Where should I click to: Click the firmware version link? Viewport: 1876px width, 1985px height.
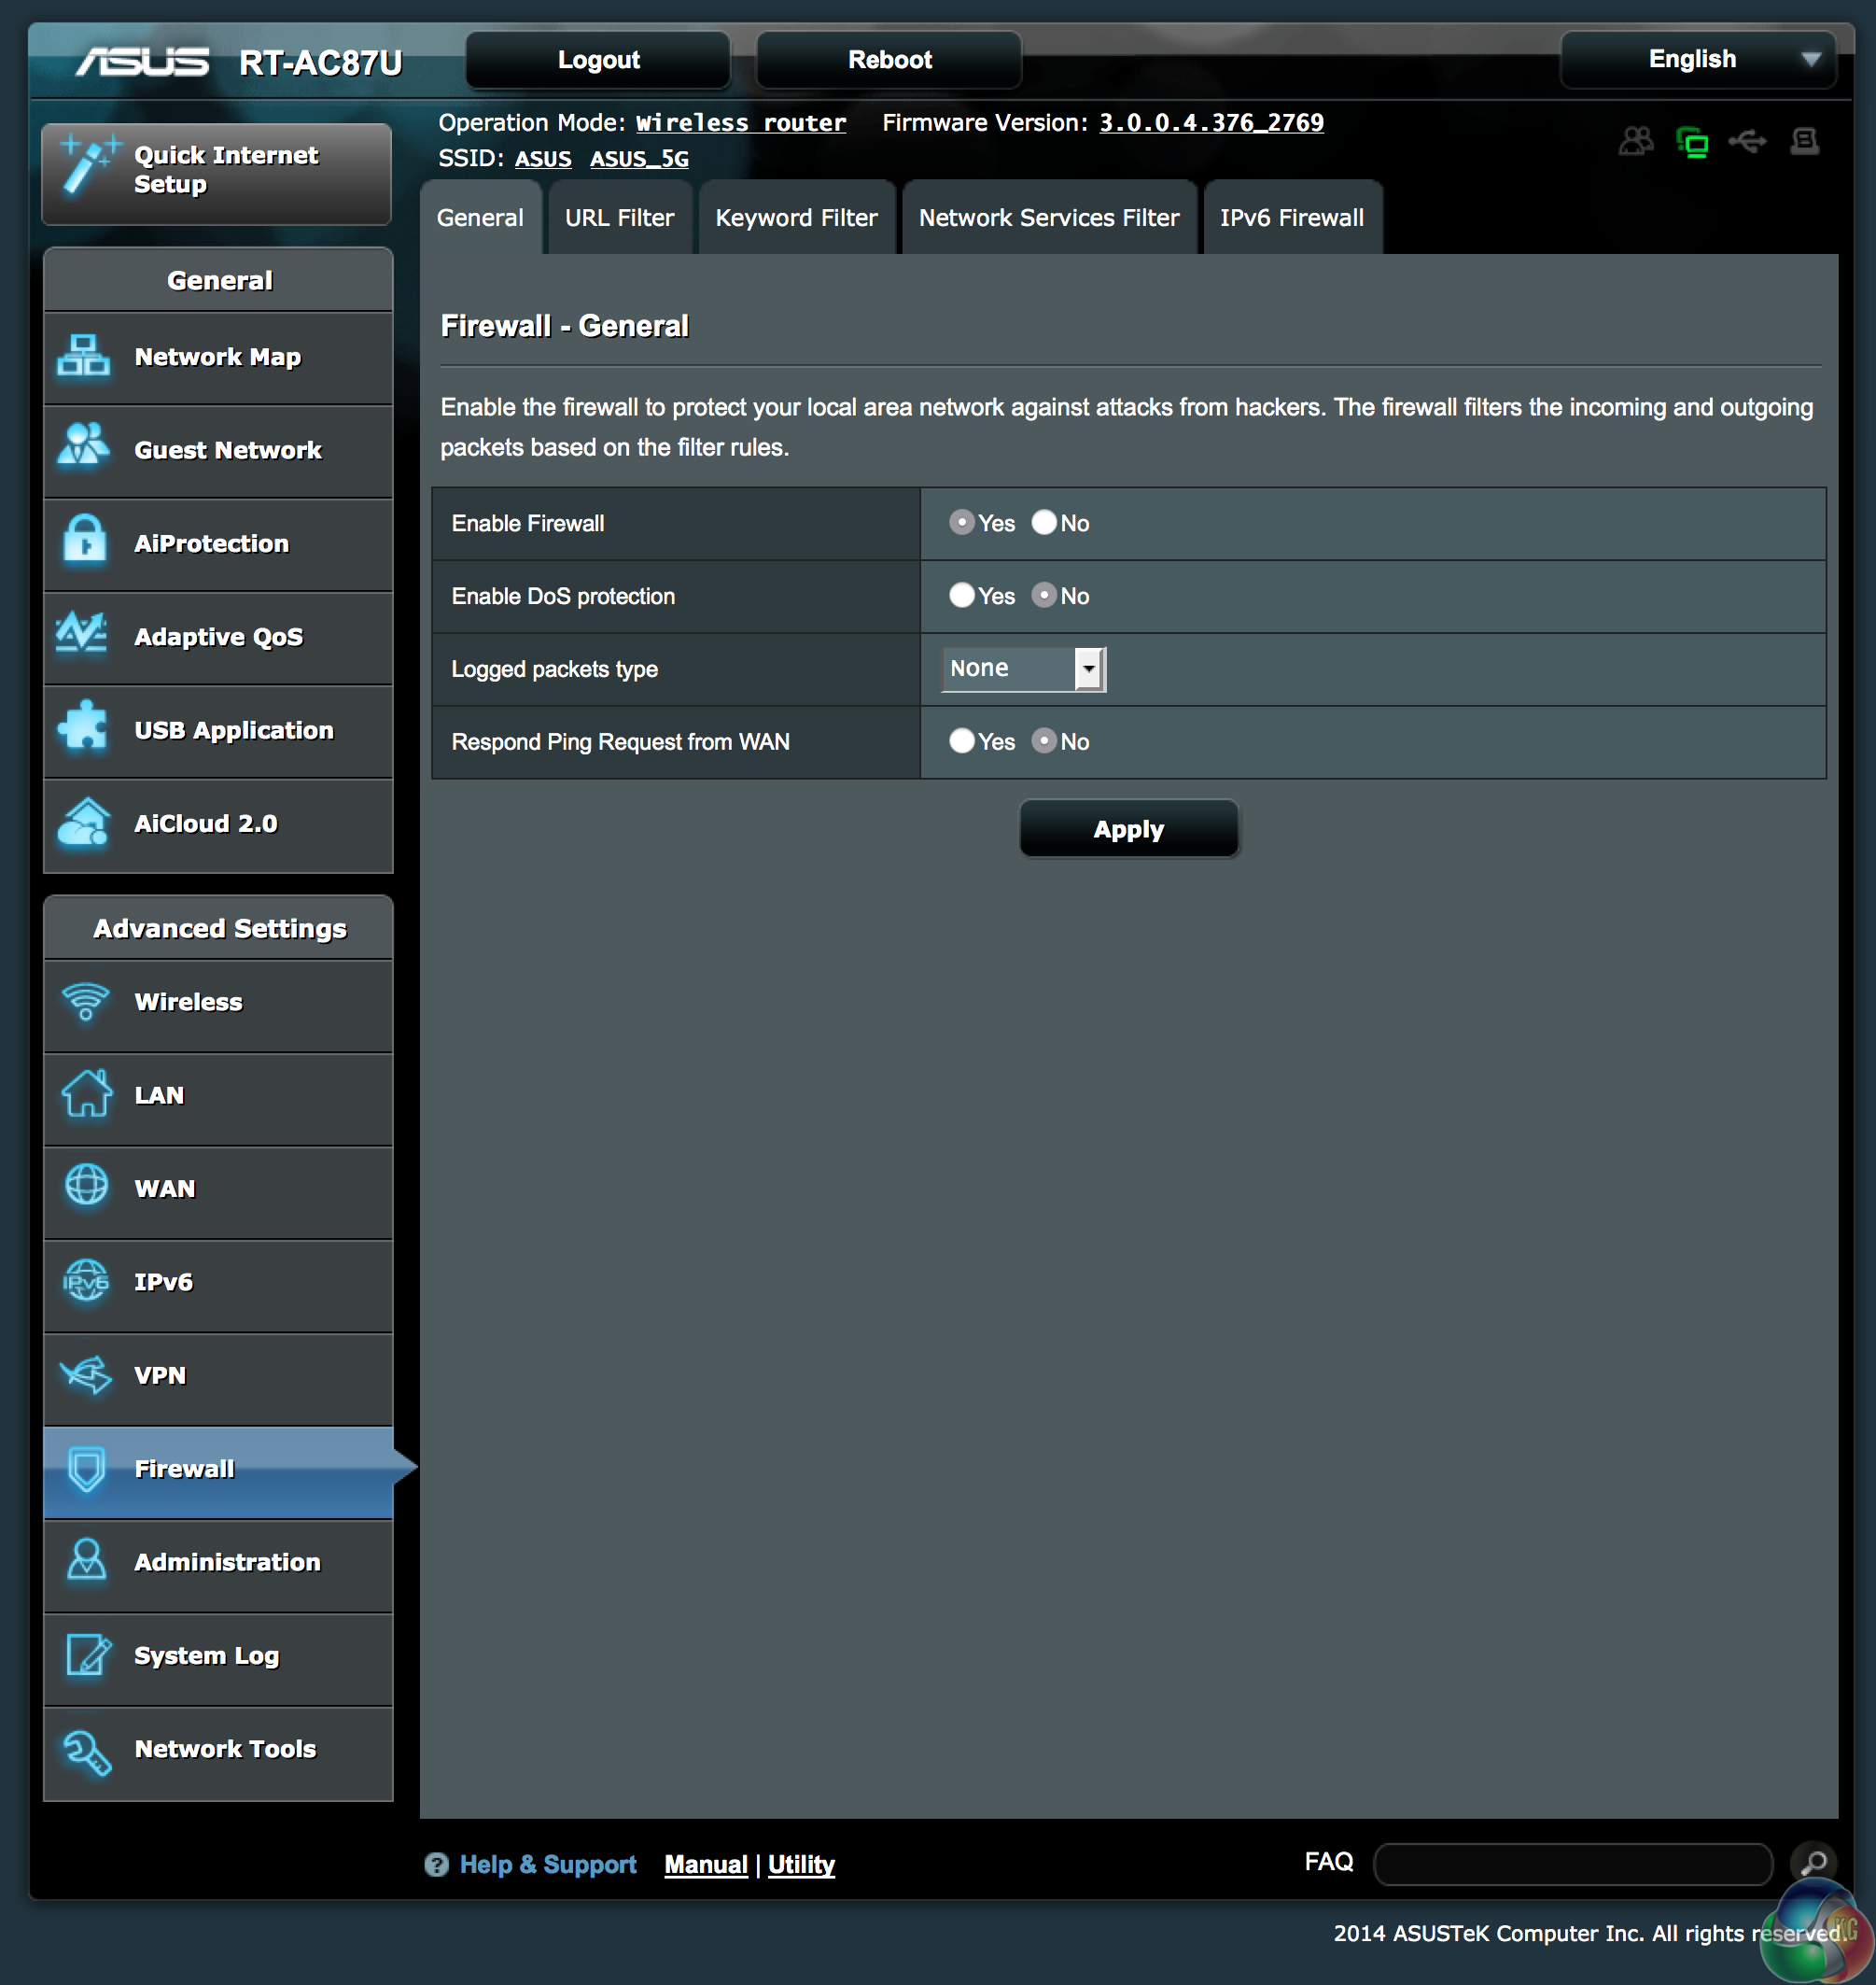(x=1211, y=123)
